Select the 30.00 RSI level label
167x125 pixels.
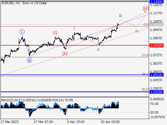(x=154, y=112)
